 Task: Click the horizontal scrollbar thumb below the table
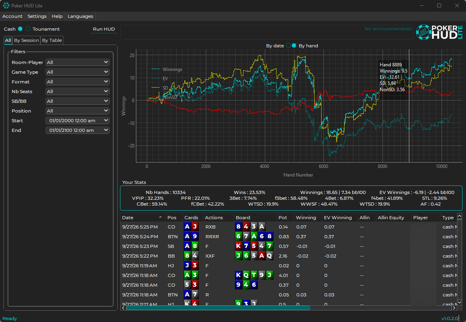pos(218,308)
